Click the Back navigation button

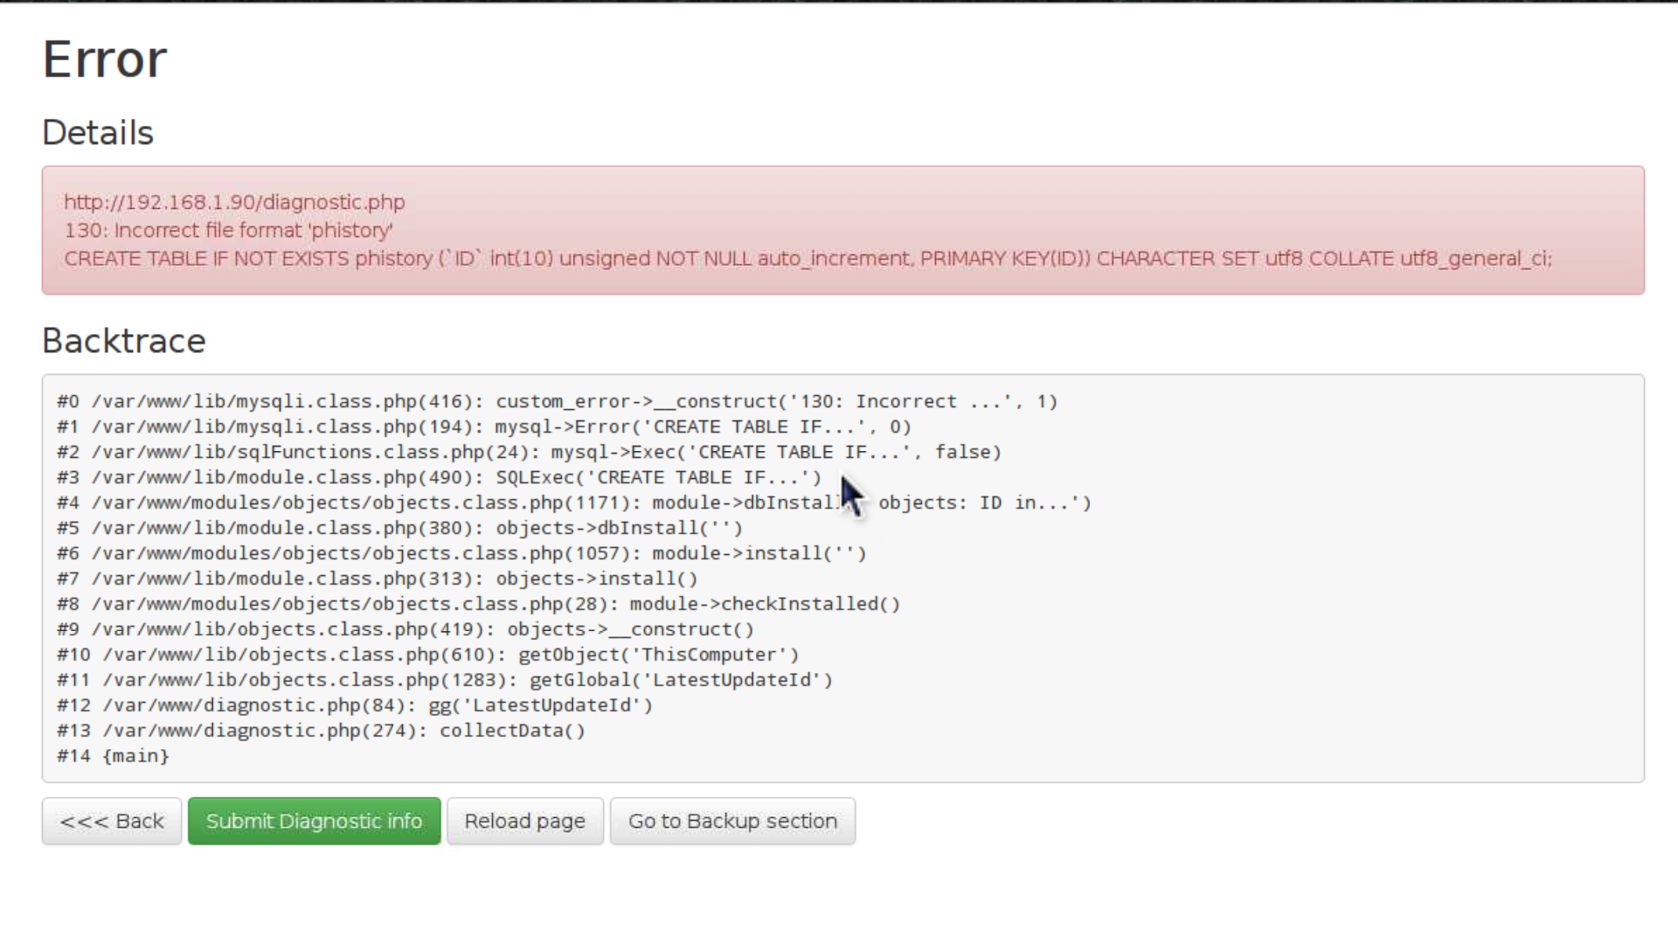112,821
